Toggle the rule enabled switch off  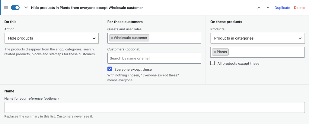pyautogui.click(x=15, y=8)
